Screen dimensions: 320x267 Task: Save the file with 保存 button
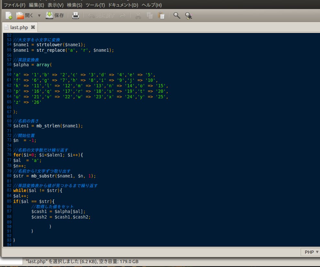tap(55, 16)
